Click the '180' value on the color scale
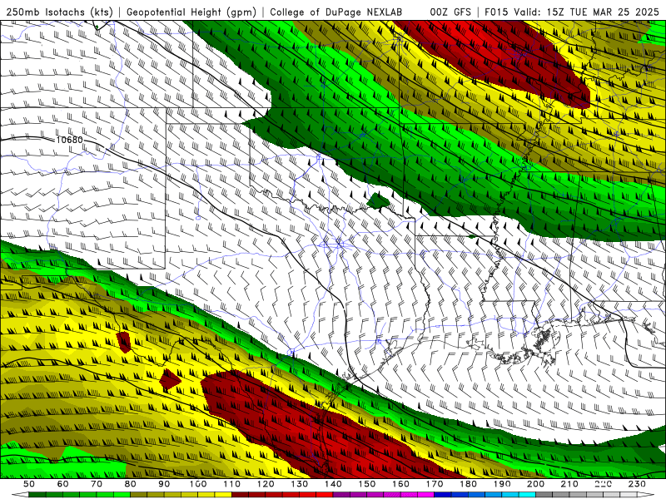Image resolution: width=666 pixels, height=499 pixels. click(x=468, y=484)
